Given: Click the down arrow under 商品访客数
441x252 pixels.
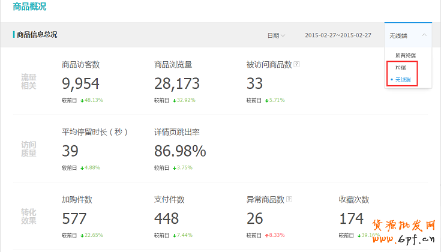Looking at the screenshot, I should tap(82, 100).
